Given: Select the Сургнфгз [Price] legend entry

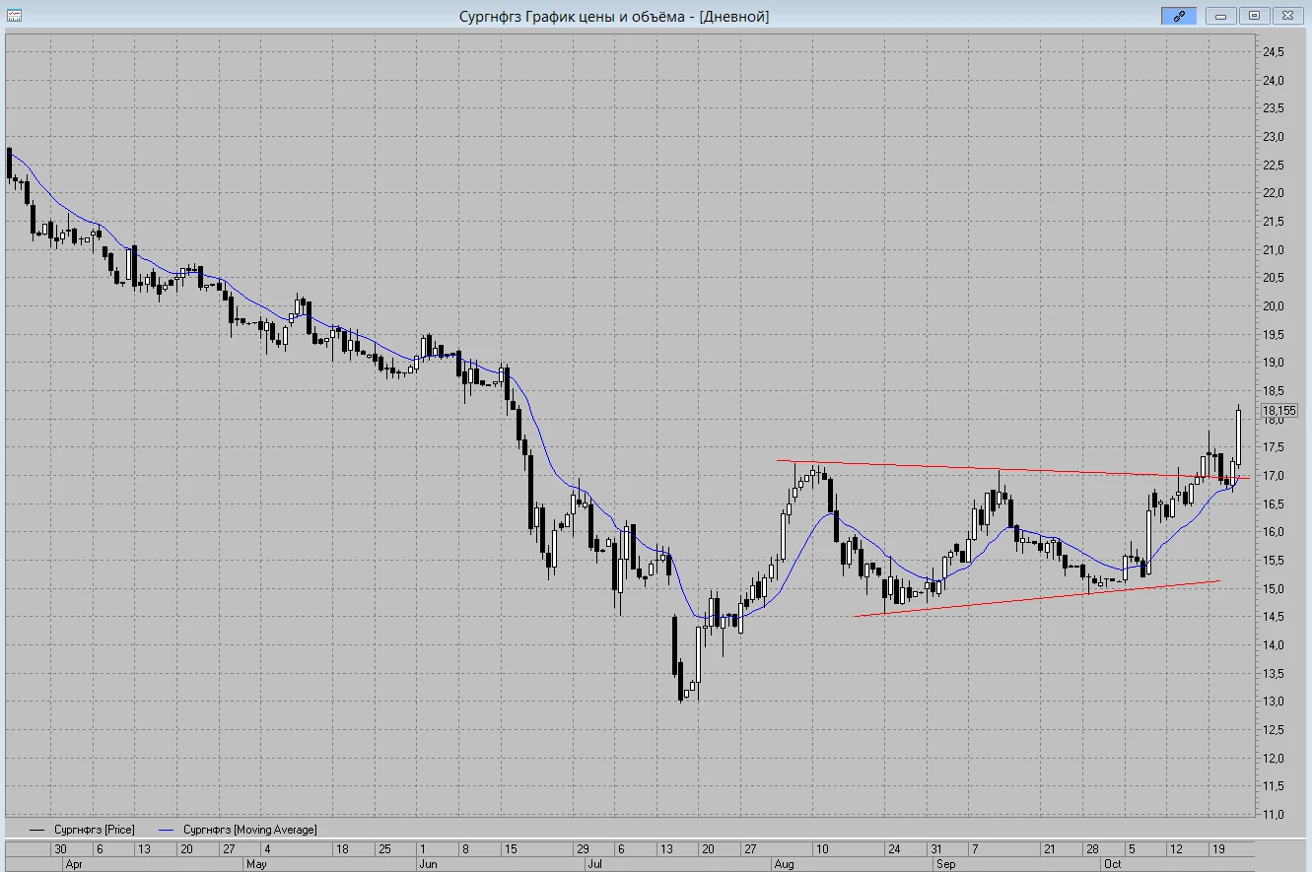Looking at the screenshot, I should pos(82,830).
